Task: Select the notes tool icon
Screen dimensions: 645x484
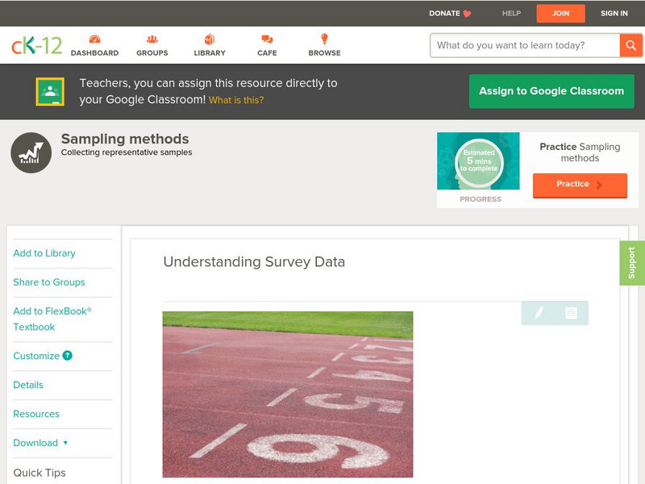Action: click(571, 313)
